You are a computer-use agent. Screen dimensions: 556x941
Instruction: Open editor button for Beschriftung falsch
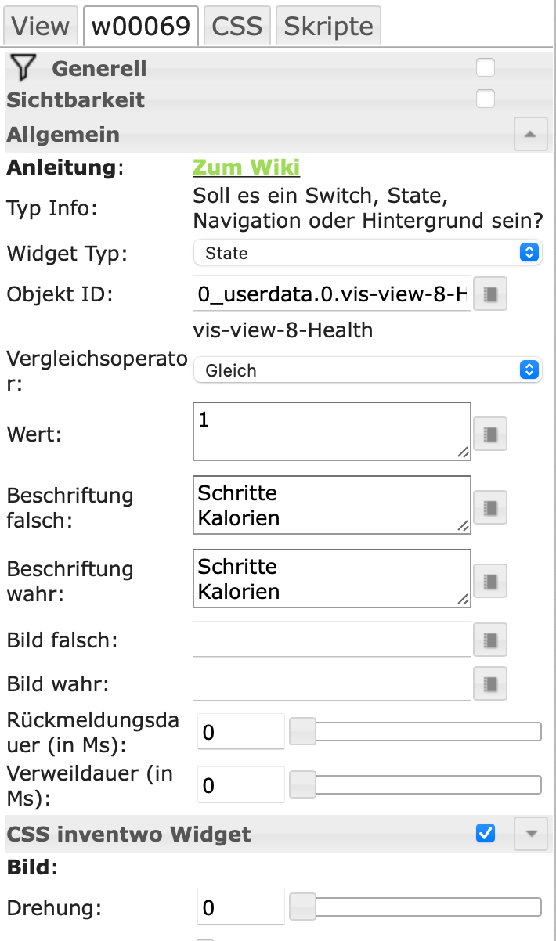(x=491, y=507)
